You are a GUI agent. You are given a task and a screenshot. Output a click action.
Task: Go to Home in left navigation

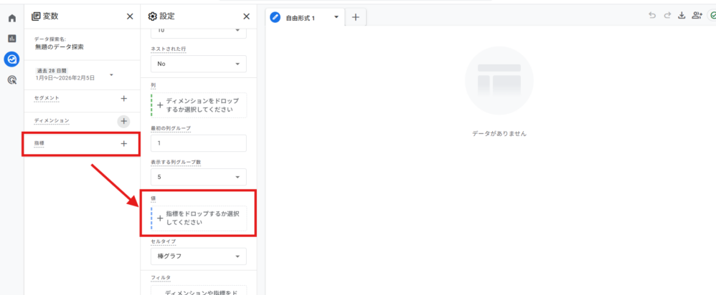pyautogui.click(x=11, y=18)
